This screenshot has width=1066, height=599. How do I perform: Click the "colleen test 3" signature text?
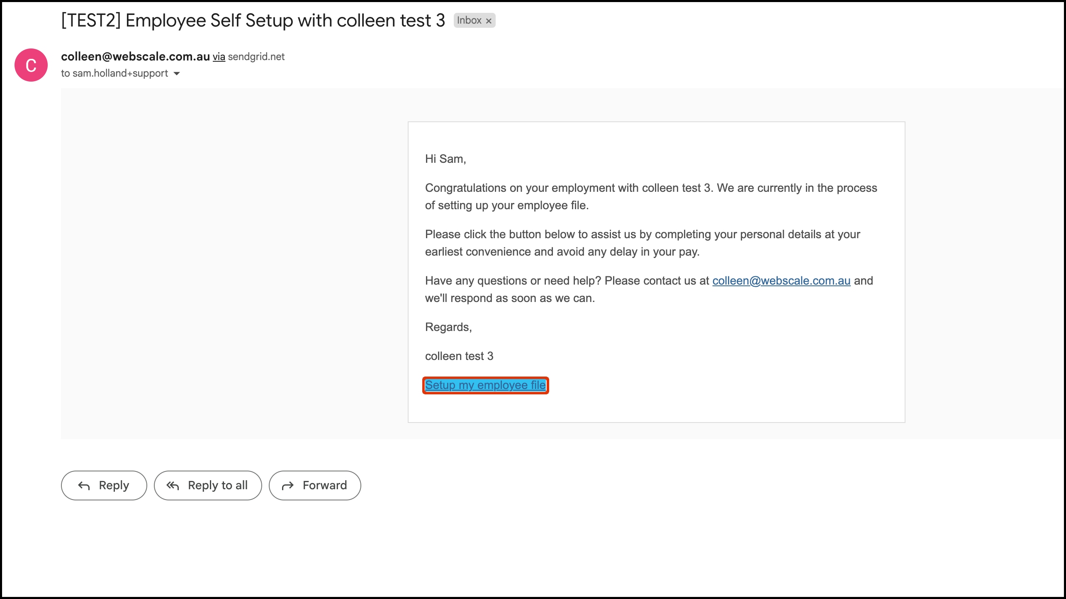pos(459,356)
